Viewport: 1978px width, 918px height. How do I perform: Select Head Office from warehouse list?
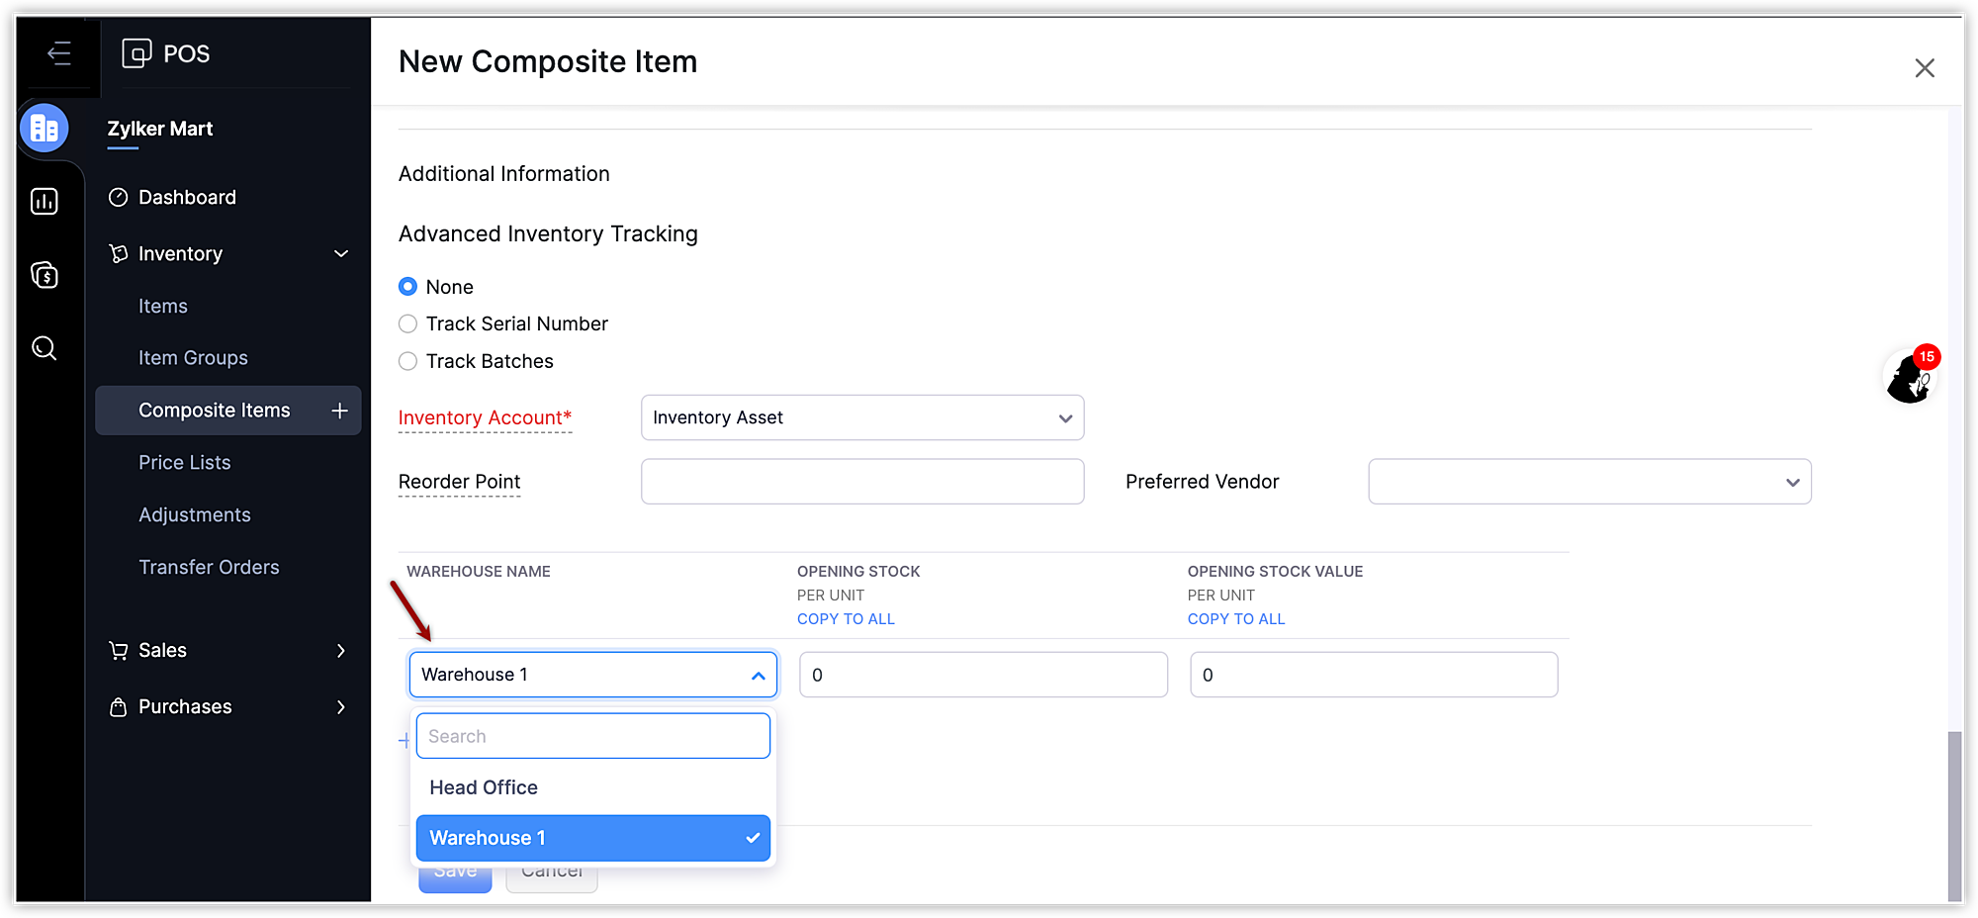point(484,787)
